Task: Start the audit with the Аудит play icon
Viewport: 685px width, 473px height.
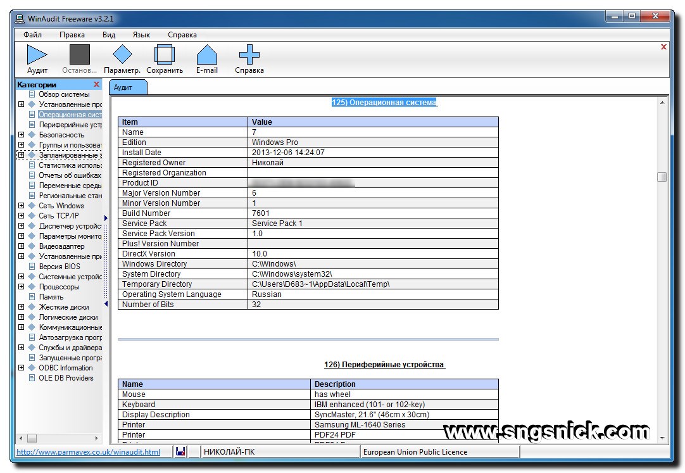Action: [x=37, y=54]
